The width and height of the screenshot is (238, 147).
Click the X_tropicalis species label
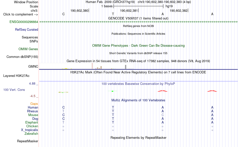click(30, 130)
